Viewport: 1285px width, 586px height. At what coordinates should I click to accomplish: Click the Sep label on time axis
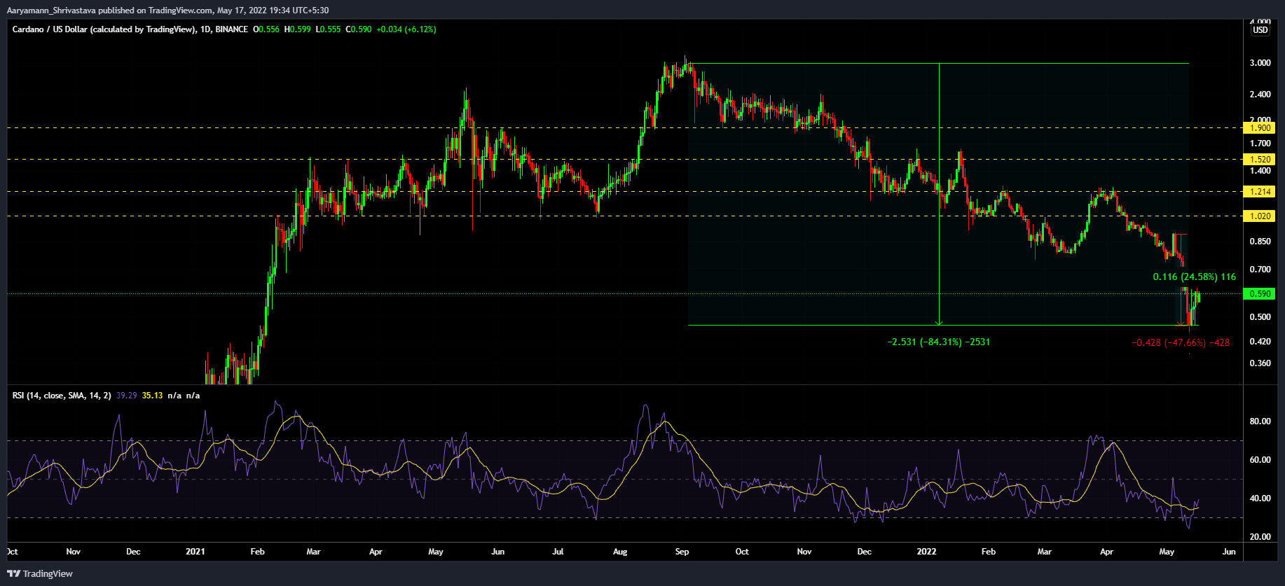(x=682, y=552)
